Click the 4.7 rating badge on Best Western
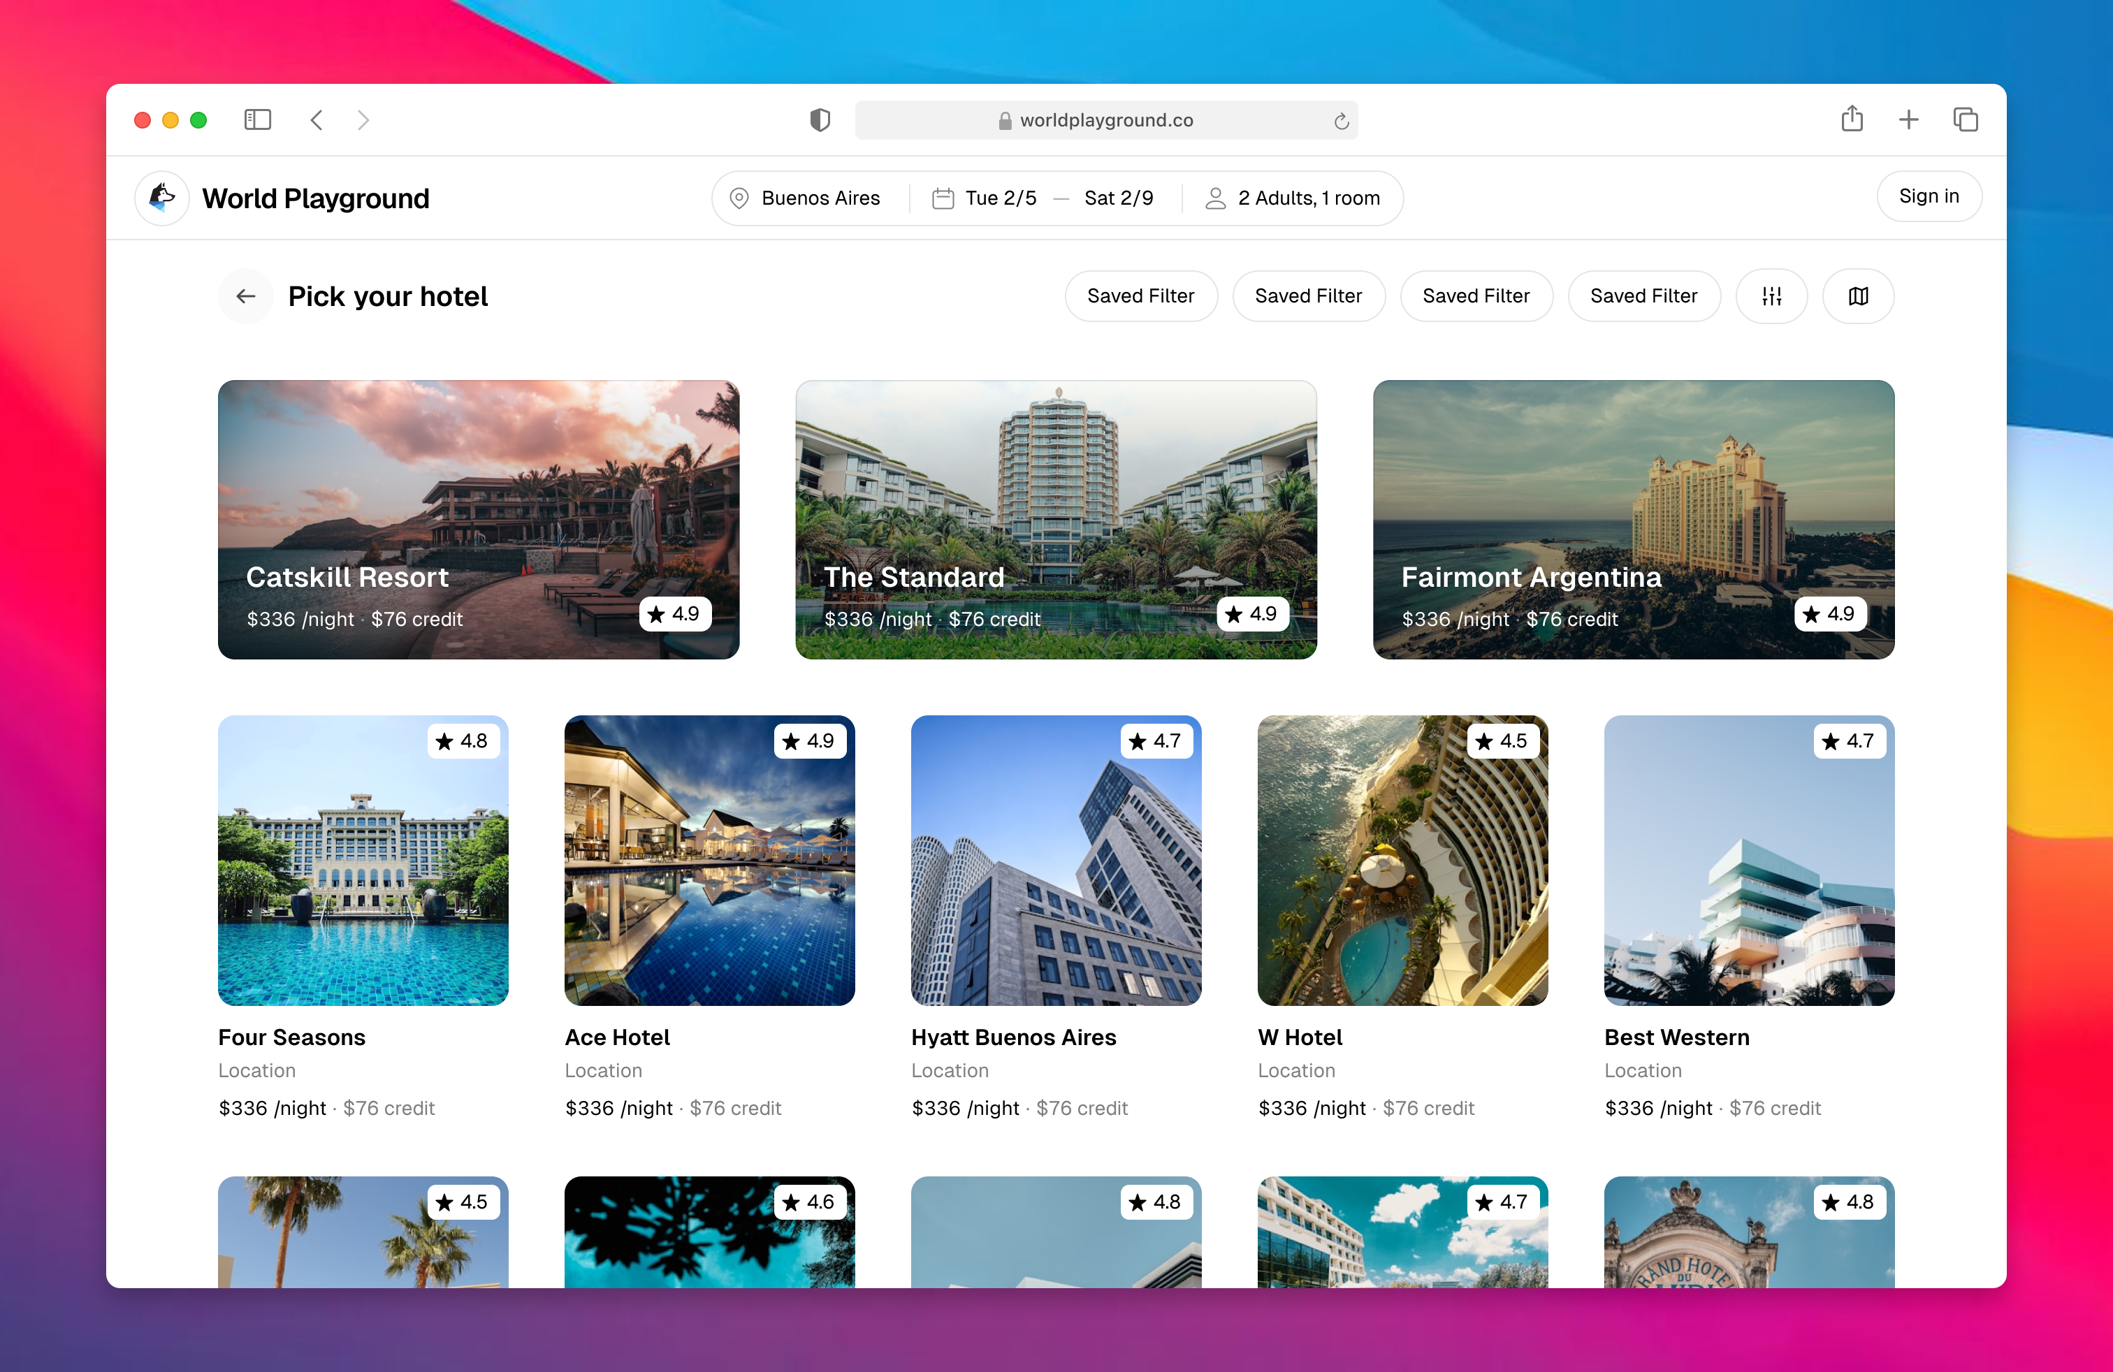 tap(1850, 740)
